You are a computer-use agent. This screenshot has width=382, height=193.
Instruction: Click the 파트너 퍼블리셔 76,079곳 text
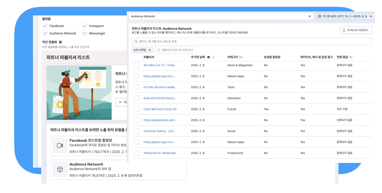coord(87,176)
